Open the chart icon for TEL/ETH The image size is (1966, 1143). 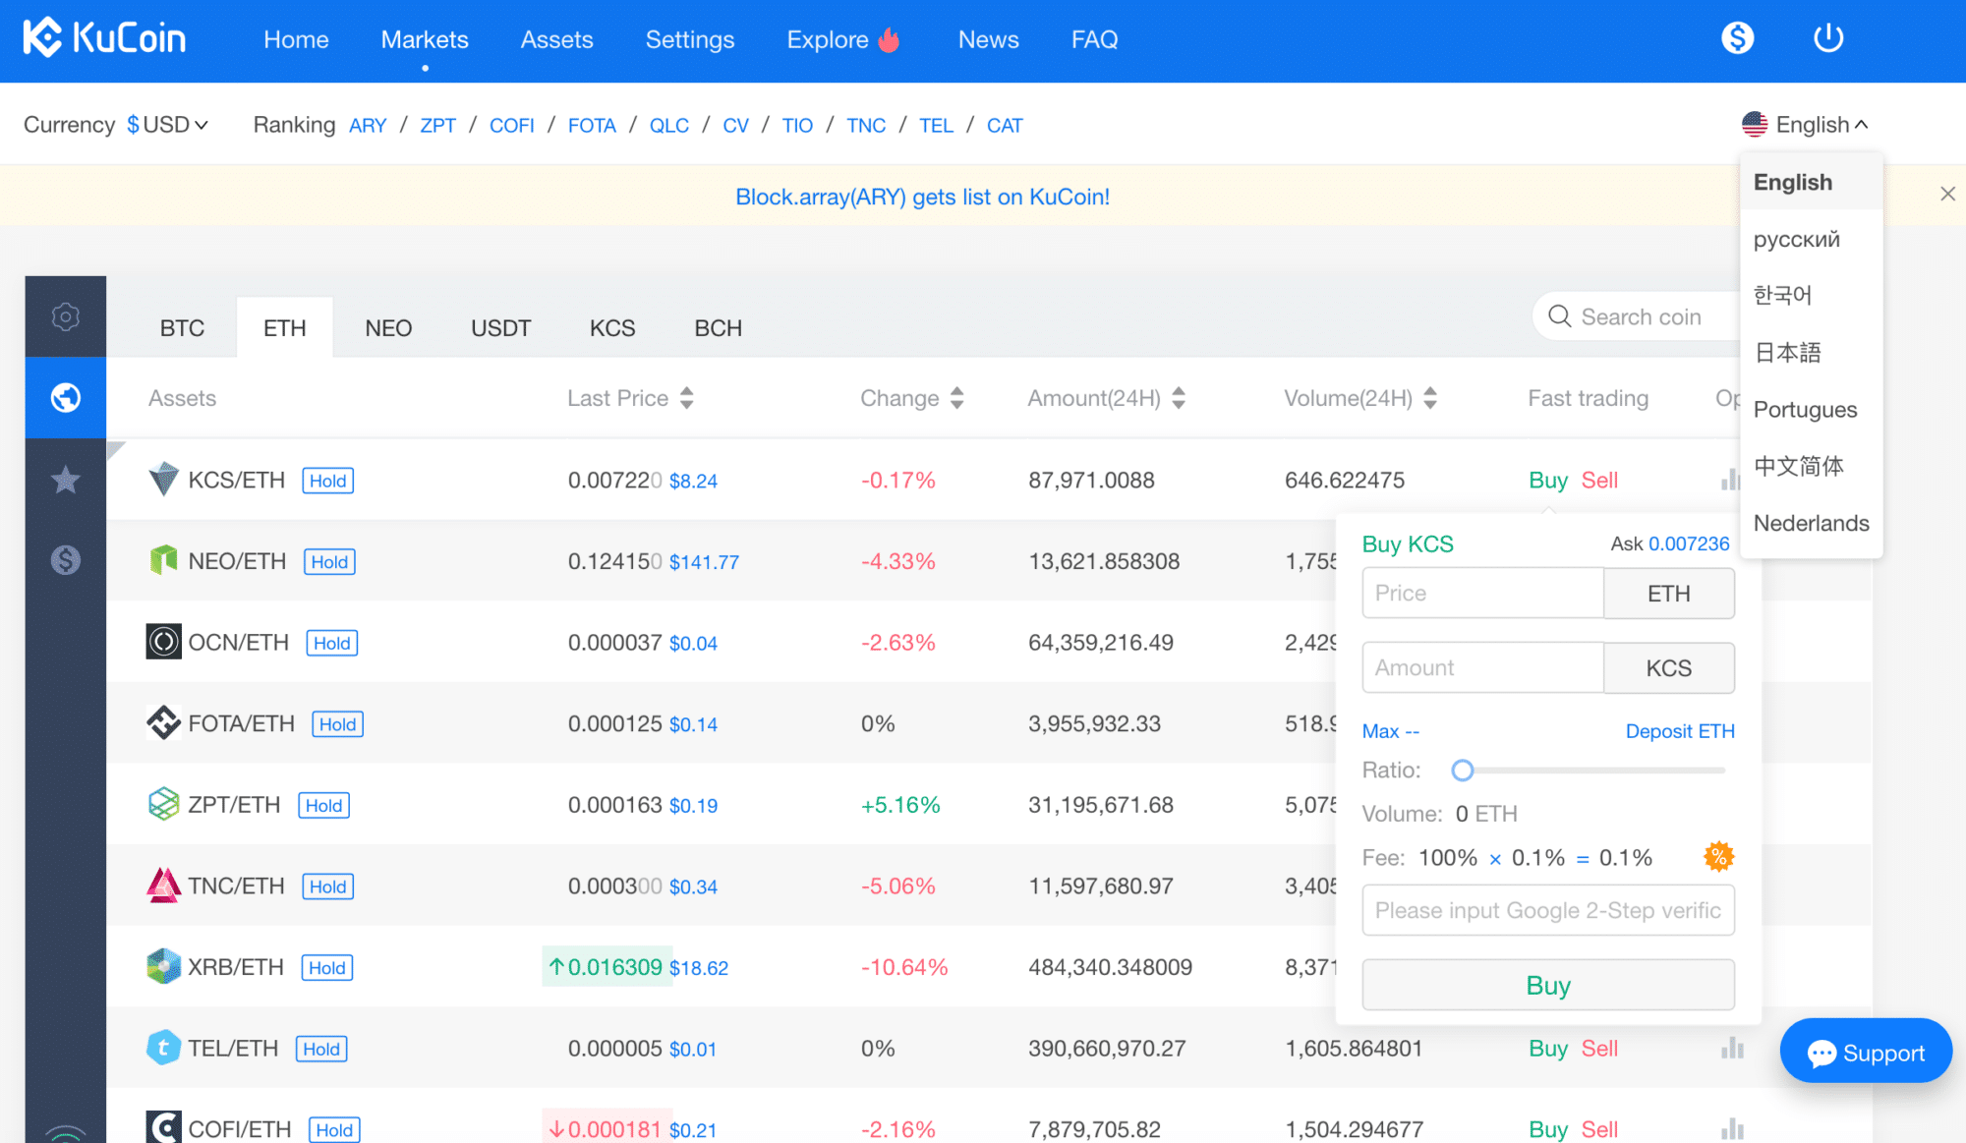pos(1732,1049)
